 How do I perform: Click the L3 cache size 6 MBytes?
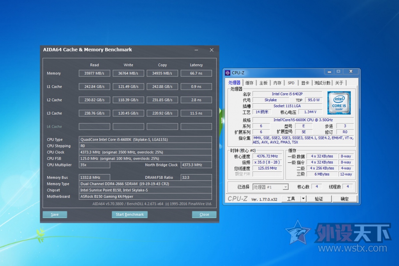322,174
